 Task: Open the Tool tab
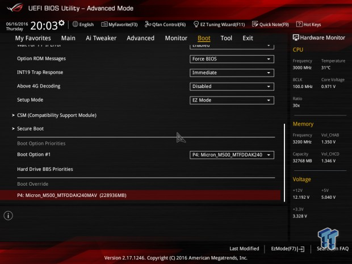point(227,38)
